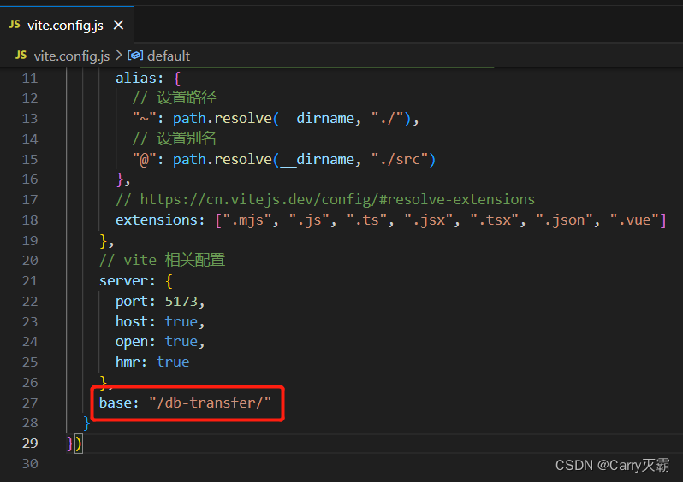The height and width of the screenshot is (482, 683).
Task: Click the '// 设置路径' comment
Action: 175,98
